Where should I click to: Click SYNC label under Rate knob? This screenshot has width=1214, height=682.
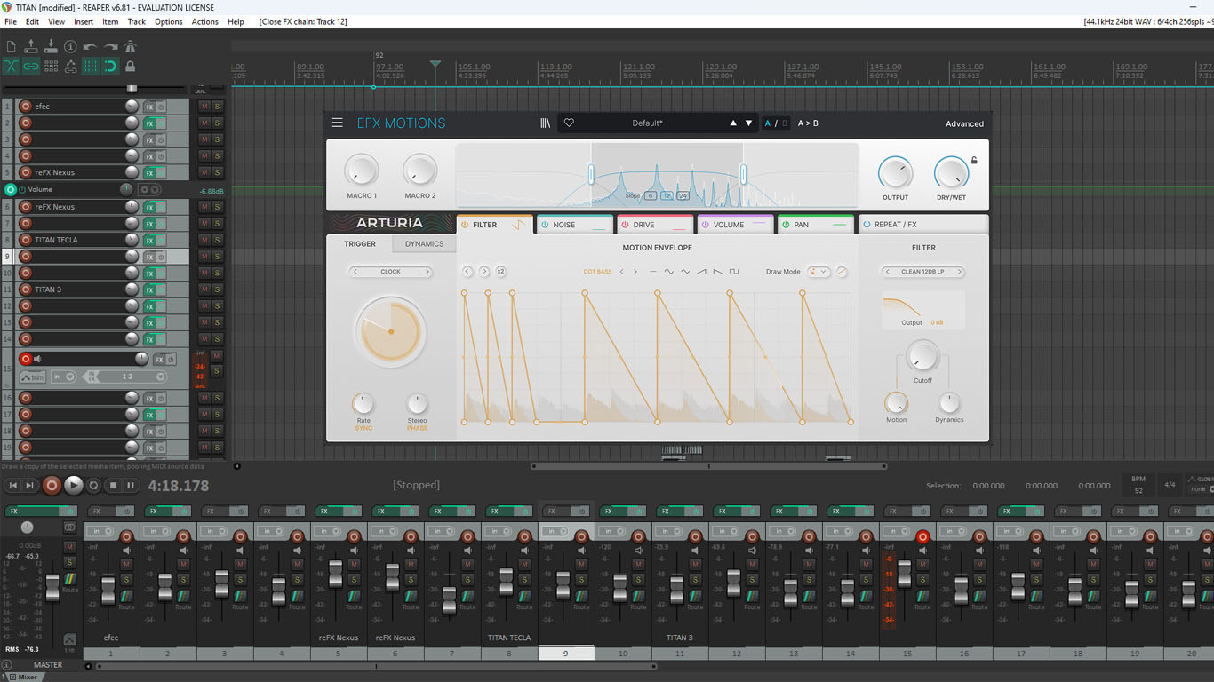click(x=363, y=428)
